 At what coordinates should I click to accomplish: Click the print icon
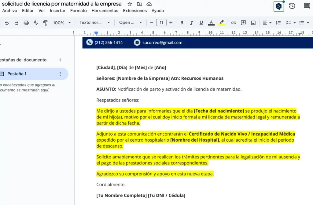26,23
